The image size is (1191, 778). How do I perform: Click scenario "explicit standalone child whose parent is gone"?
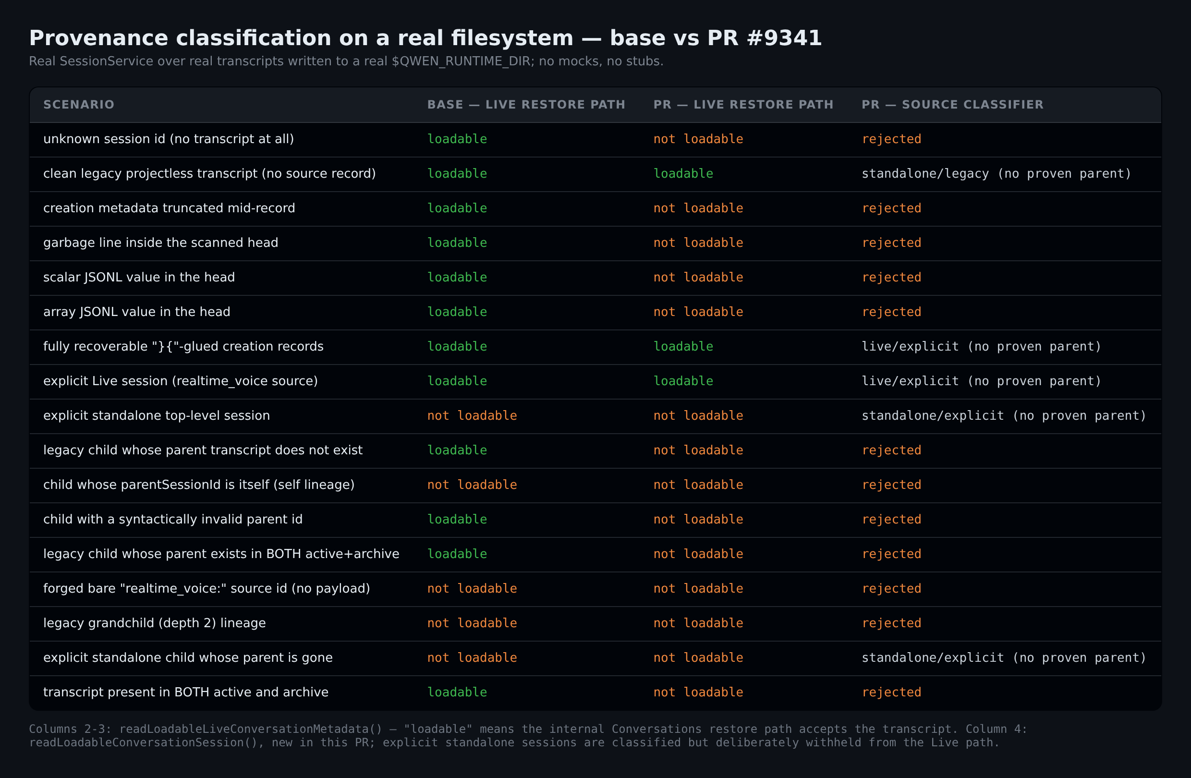point(188,657)
